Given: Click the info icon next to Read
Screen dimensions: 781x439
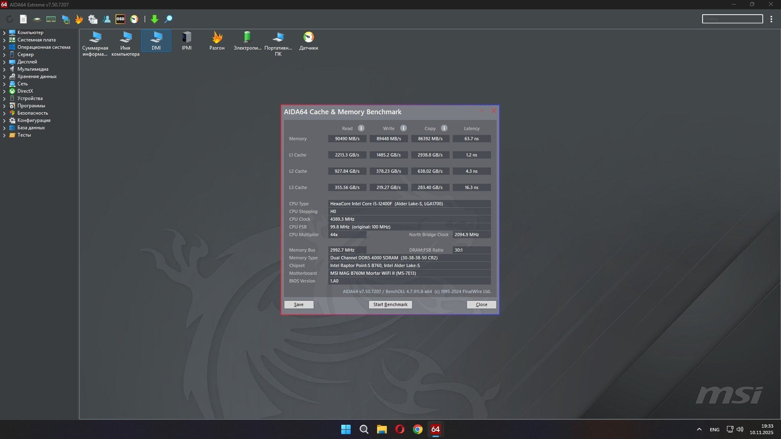Looking at the screenshot, I should 361,128.
